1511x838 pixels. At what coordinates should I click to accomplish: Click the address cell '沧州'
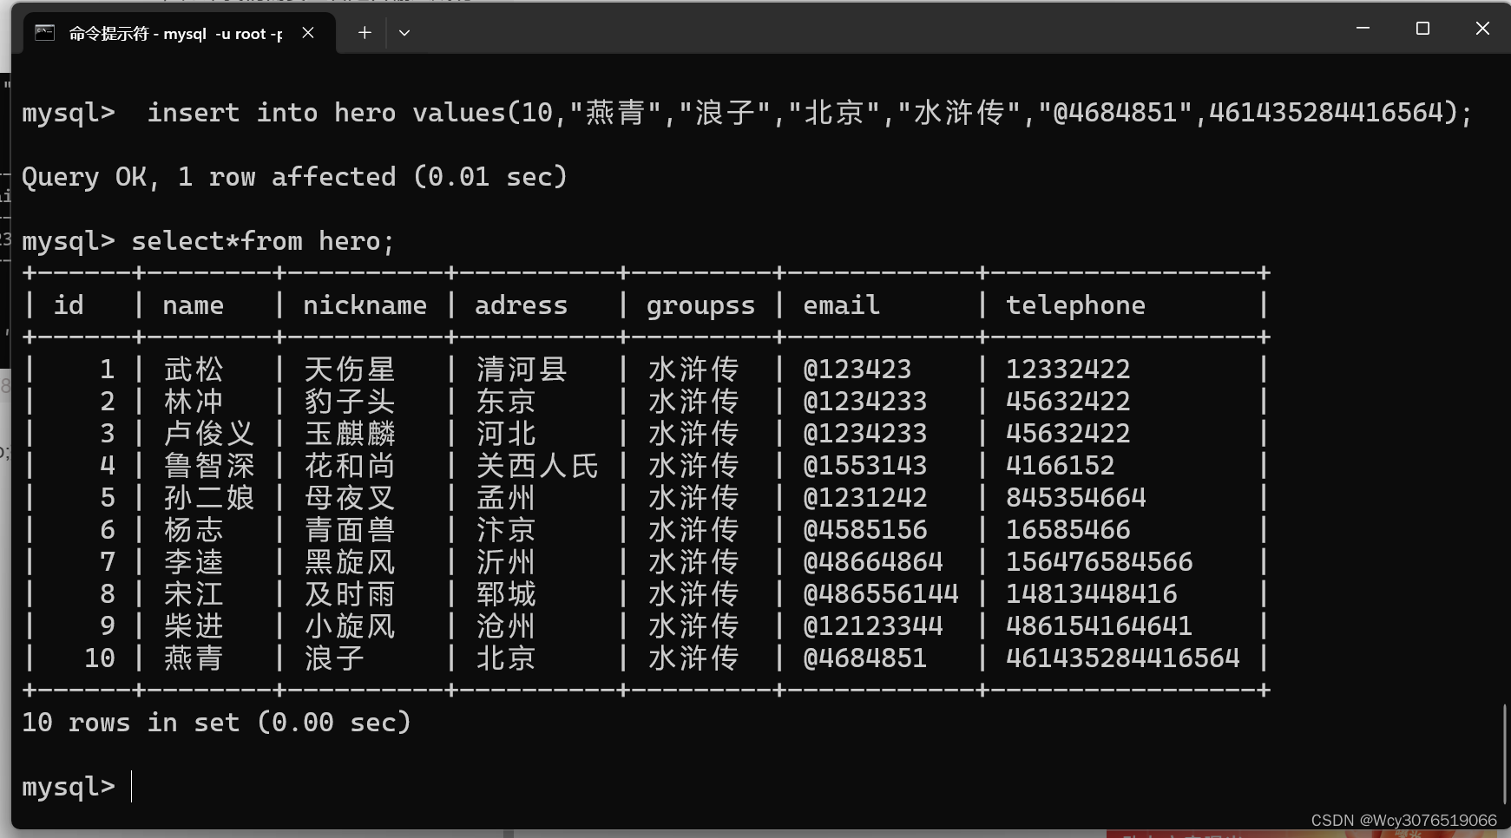click(x=506, y=626)
